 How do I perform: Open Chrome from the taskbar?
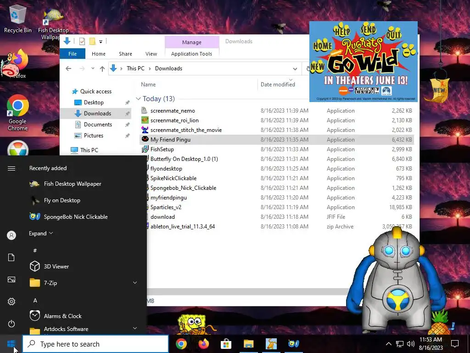pyautogui.click(x=181, y=344)
